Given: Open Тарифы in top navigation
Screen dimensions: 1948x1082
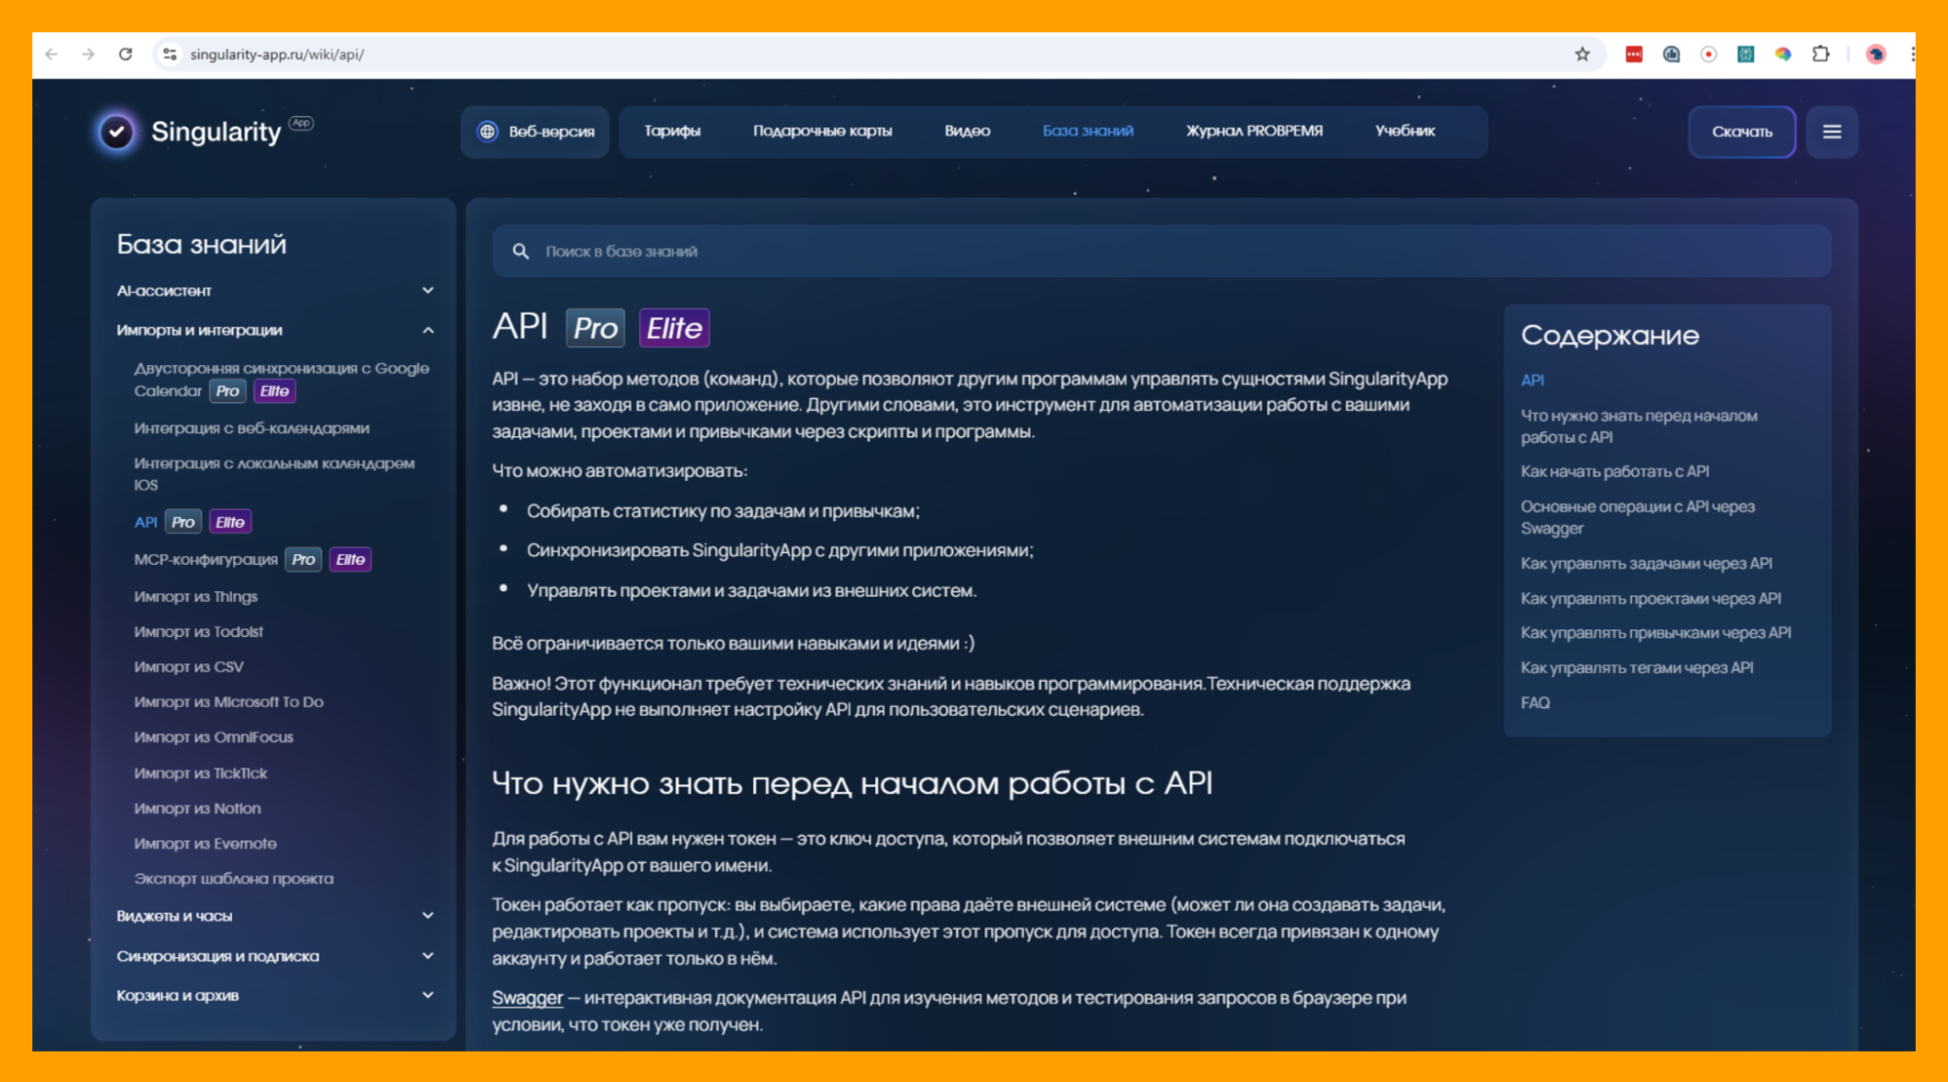Looking at the screenshot, I should click(671, 131).
